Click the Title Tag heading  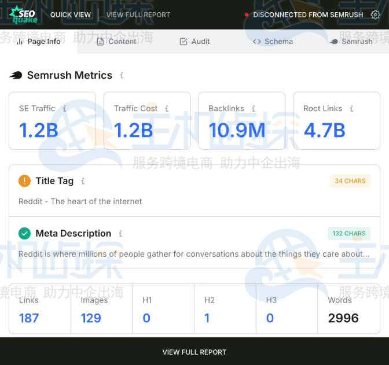coord(54,180)
